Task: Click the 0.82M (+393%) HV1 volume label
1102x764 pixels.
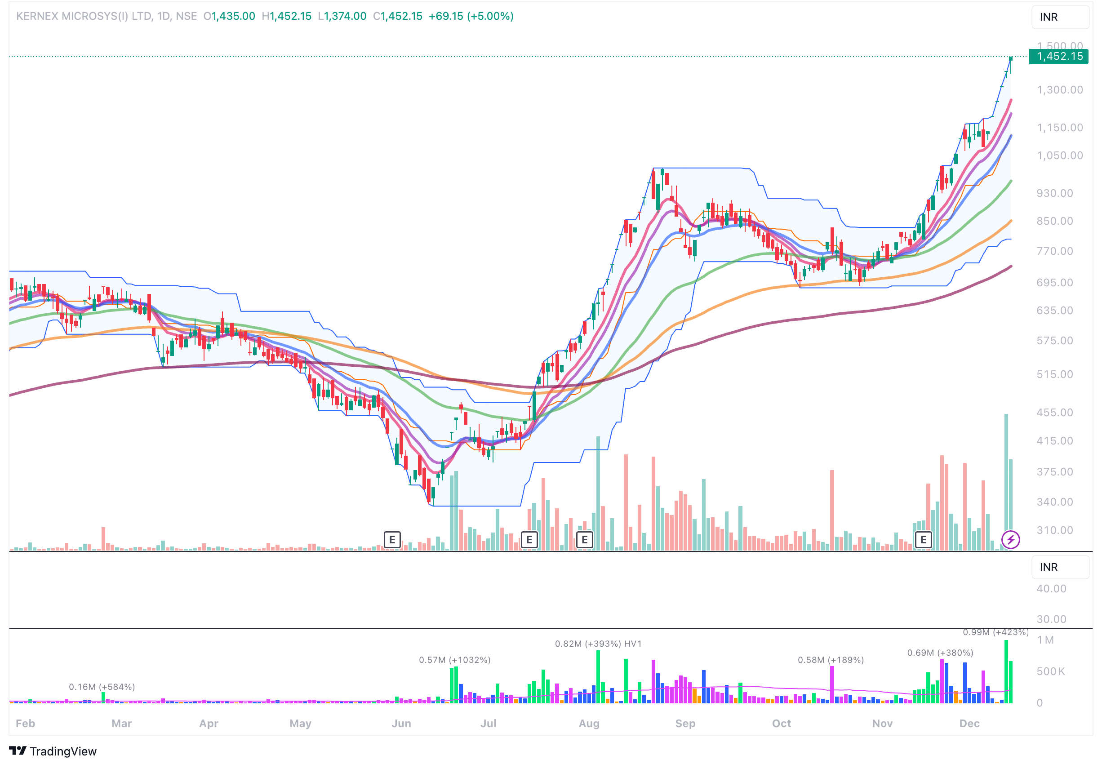Action: click(x=598, y=644)
